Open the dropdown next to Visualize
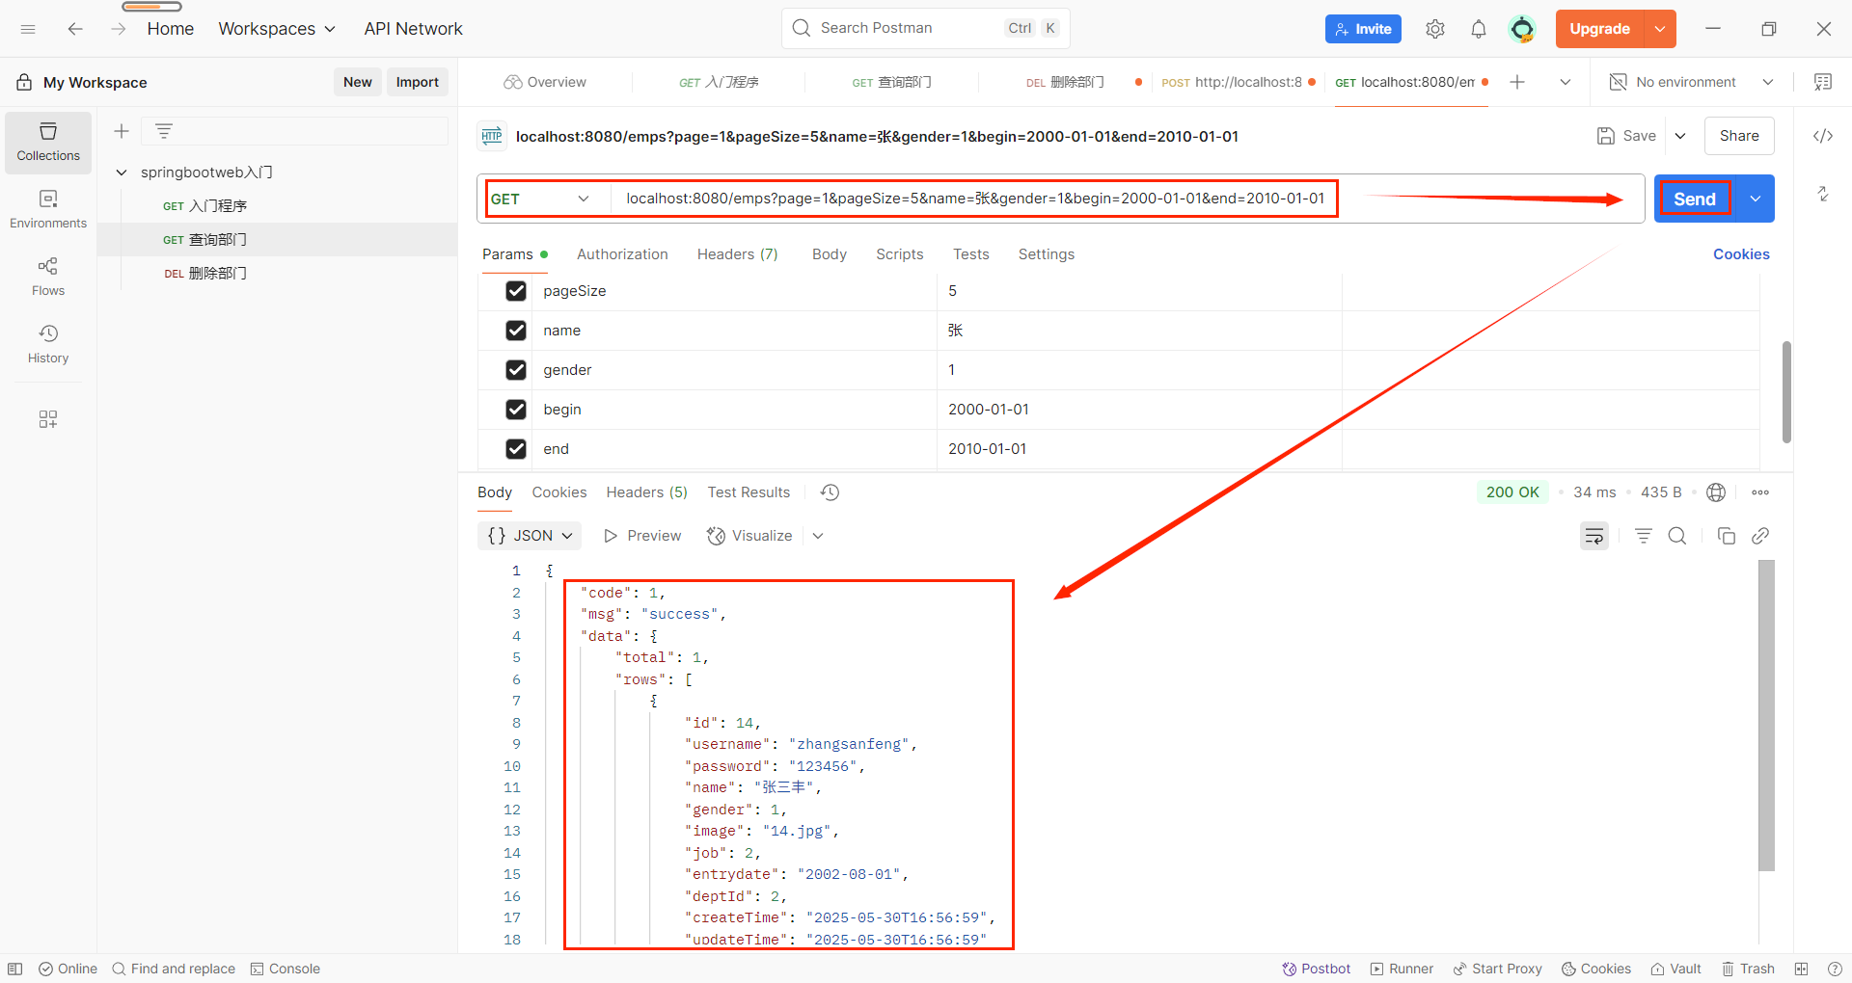This screenshot has height=983, width=1852. tap(818, 536)
